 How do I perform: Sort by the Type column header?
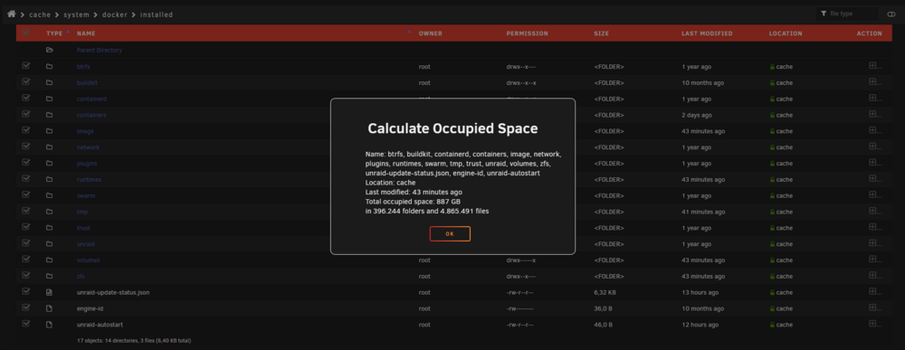(x=54, y=33)
